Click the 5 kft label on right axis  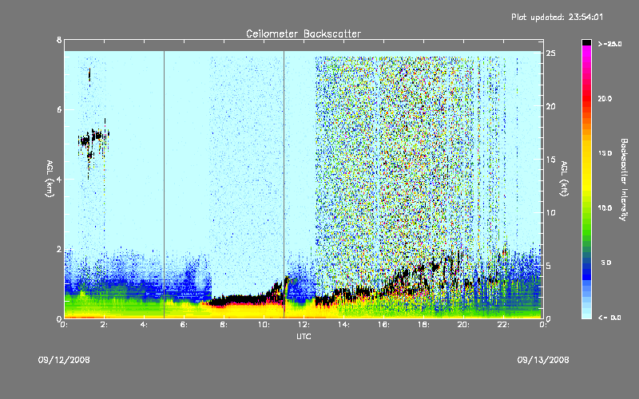[x=549, y=266]
